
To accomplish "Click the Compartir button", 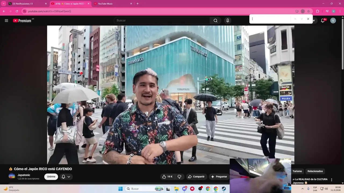I will tap(196, 177).
